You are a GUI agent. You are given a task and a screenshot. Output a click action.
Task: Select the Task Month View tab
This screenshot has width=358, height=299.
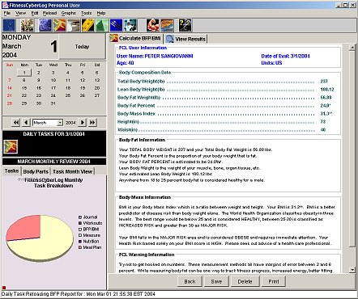tap(72, 171)
